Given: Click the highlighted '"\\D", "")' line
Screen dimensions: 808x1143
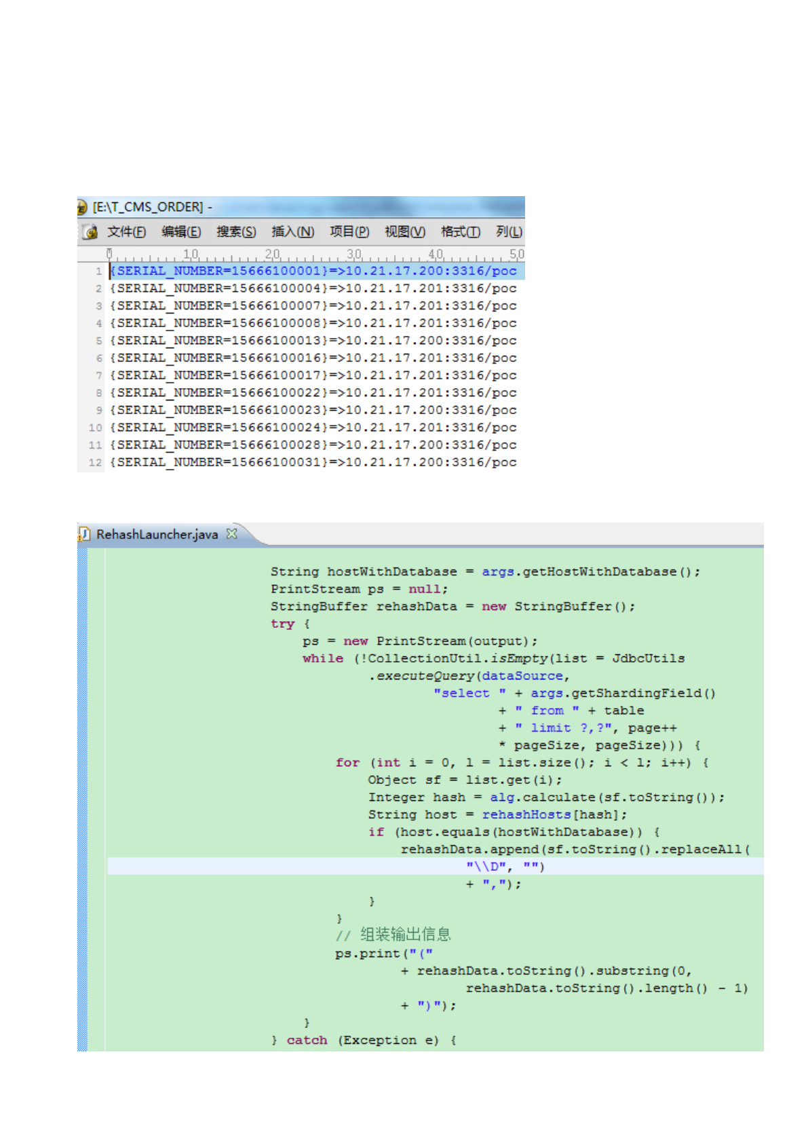Looking at the screenshot, I should (505, 867).
